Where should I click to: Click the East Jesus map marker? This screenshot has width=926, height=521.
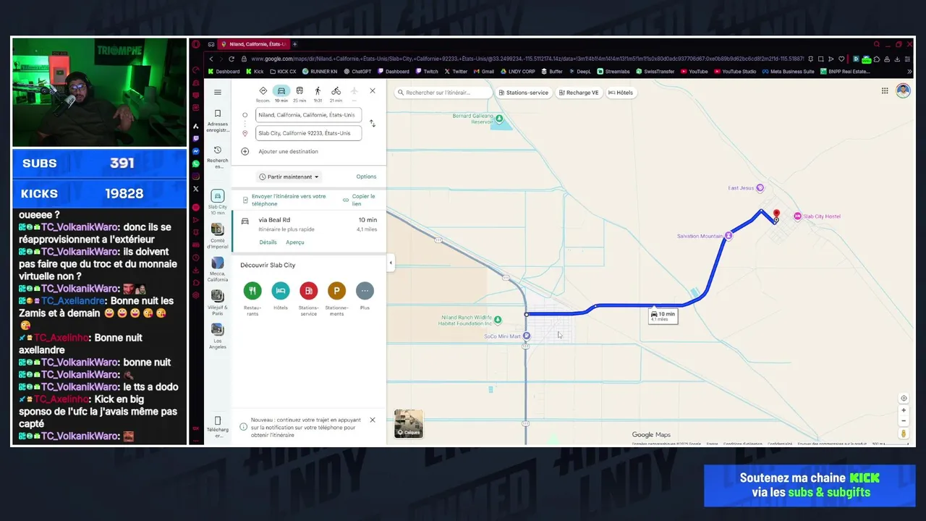click(760, 188)
